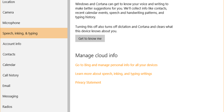
Task: Open Learn more about speech, inking, typing link
Action: click(113, 74)
